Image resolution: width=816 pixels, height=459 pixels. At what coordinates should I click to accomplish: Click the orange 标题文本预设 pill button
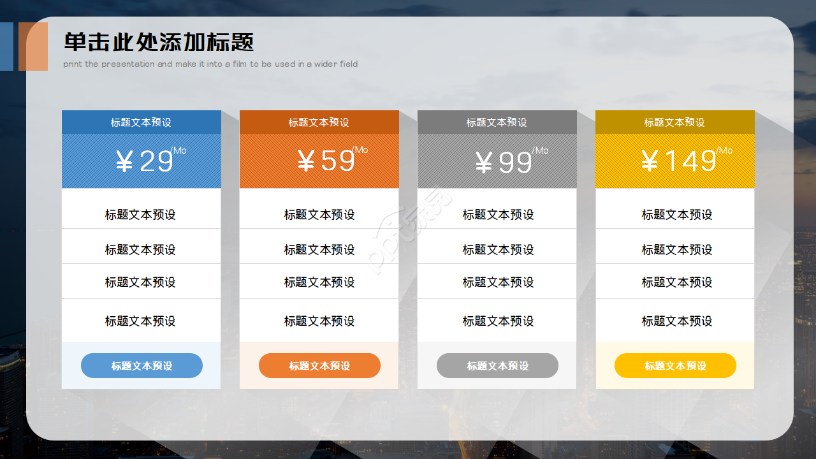coord(319,365)
